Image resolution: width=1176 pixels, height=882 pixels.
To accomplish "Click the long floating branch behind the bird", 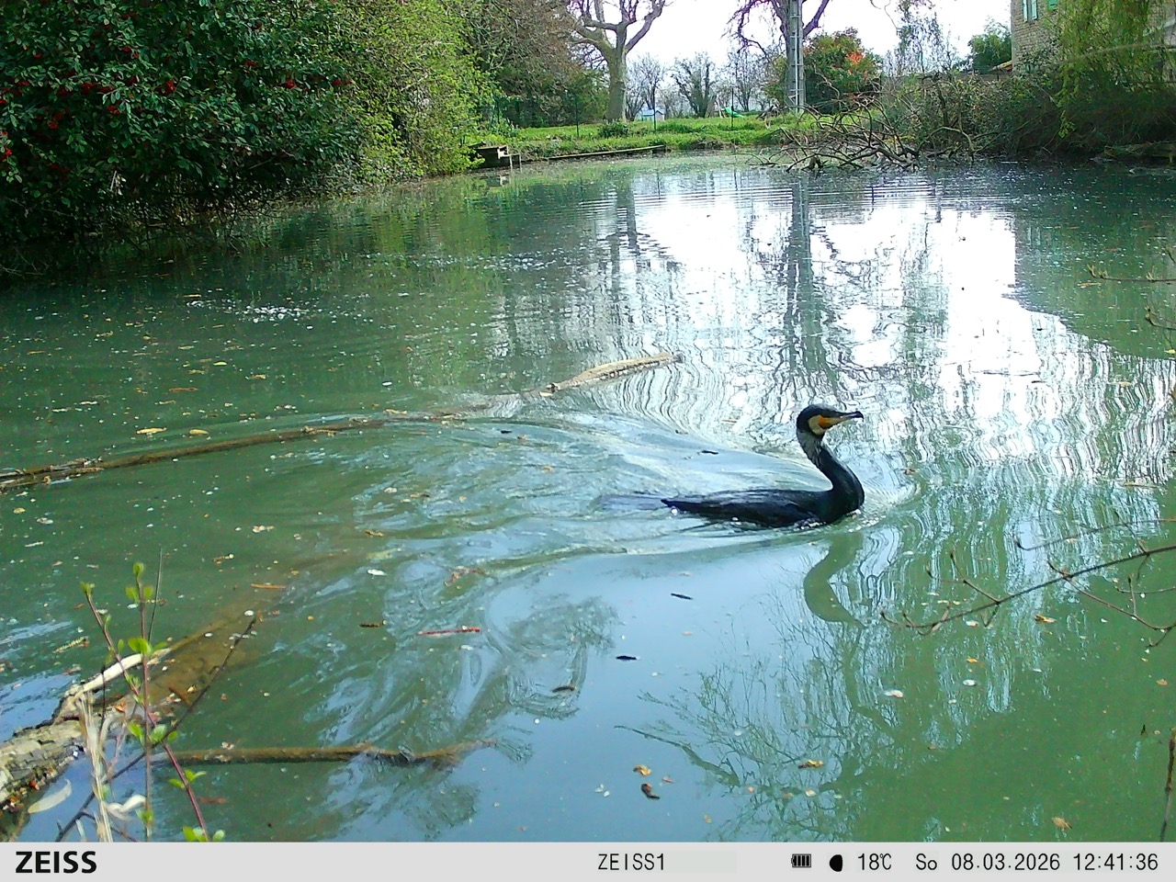I will [276, 436].
